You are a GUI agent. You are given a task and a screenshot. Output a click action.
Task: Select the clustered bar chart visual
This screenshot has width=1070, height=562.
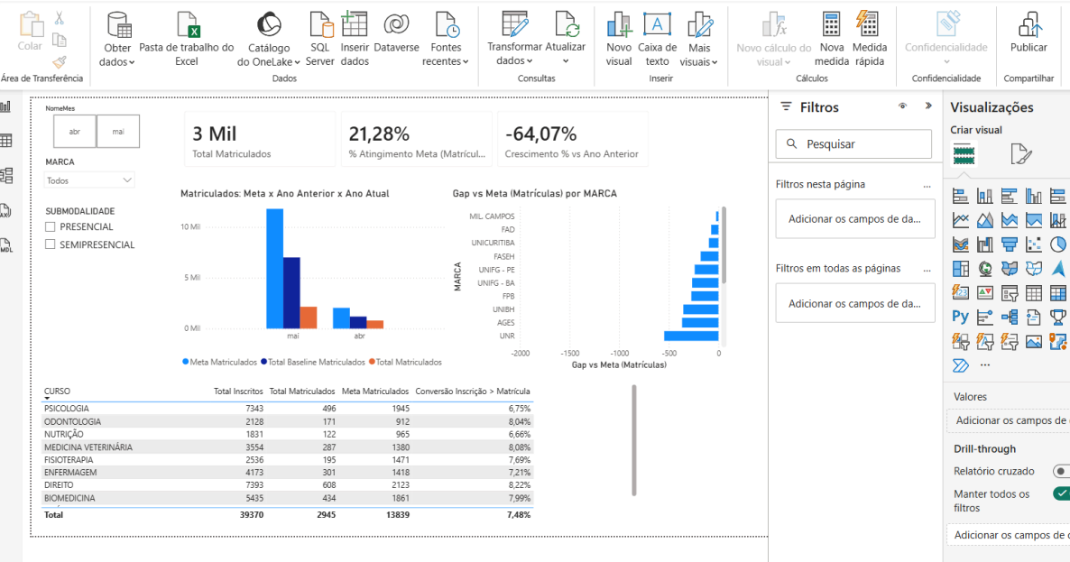(x=1010, y=197)
